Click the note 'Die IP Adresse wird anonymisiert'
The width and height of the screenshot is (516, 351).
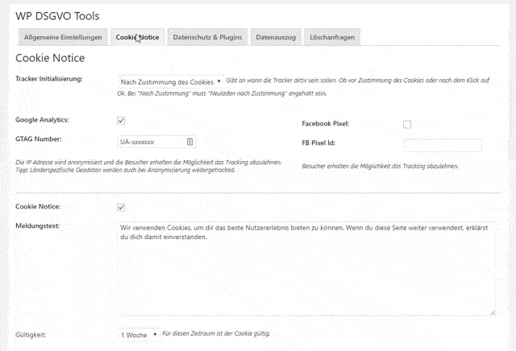pyautogui.click(x=148, y=162)
